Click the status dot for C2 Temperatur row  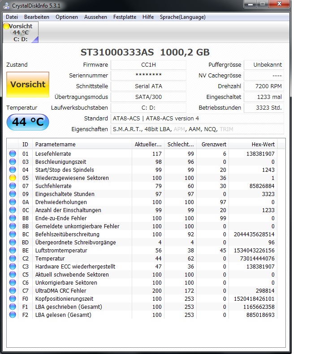[13, 258]
